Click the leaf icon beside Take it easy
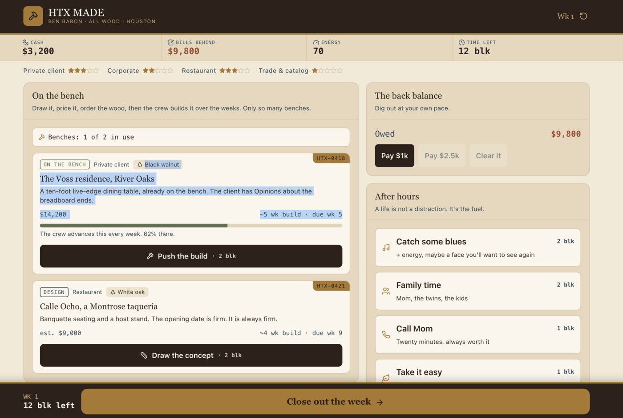The height and width of the screenshot is (418, 623). point(386,378)
